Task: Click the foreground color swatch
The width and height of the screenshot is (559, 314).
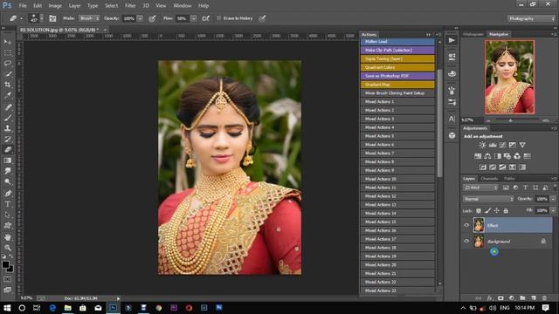Action: (x=5, y=264)
